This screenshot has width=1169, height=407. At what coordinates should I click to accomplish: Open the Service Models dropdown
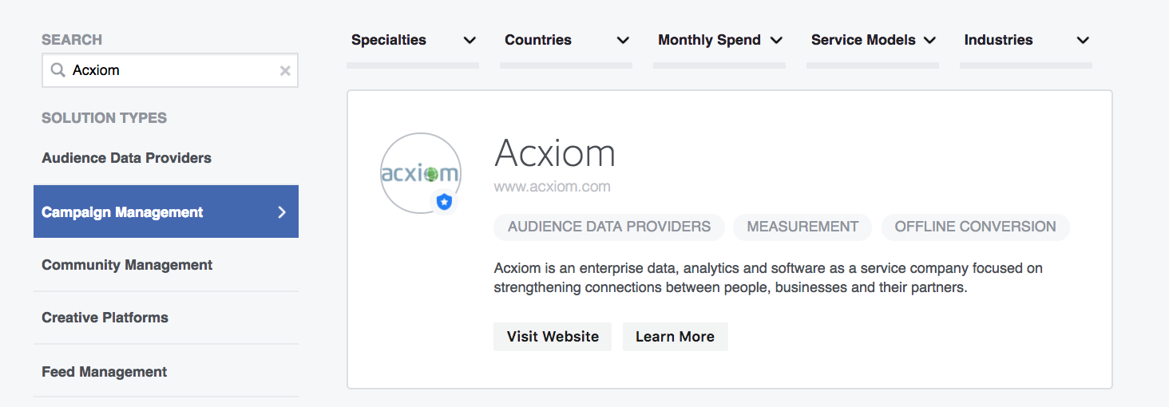click(929, 40)
